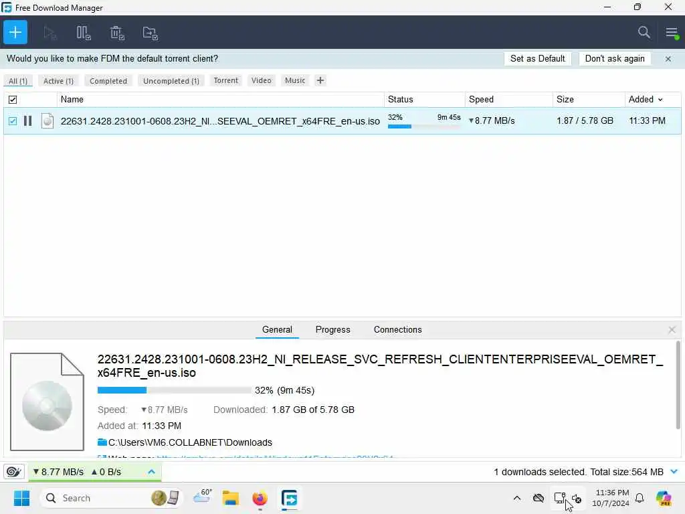Show hidden system tray icons

pos(517,498)
